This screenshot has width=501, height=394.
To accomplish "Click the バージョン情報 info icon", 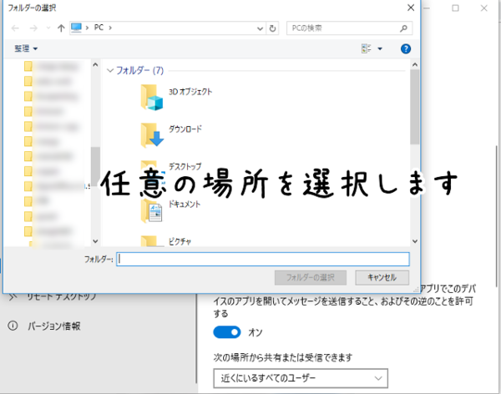I will coord(13,326).
